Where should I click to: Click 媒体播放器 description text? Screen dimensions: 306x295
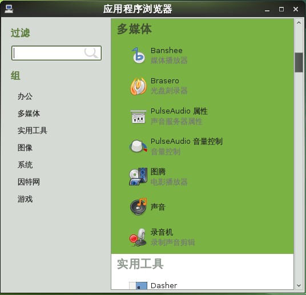pyautogui.click(x=169, y=60)
